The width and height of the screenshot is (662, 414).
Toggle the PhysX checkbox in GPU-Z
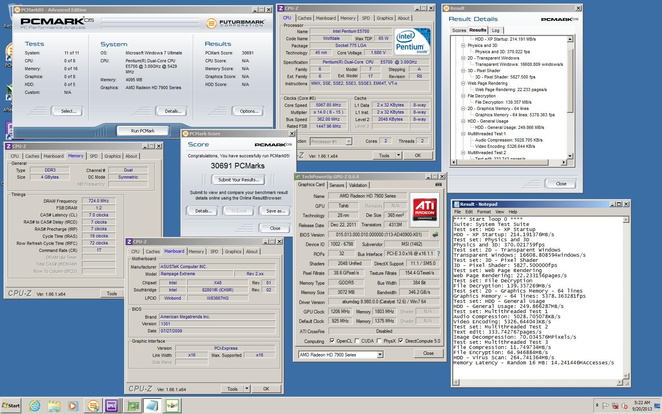(379, 341)
